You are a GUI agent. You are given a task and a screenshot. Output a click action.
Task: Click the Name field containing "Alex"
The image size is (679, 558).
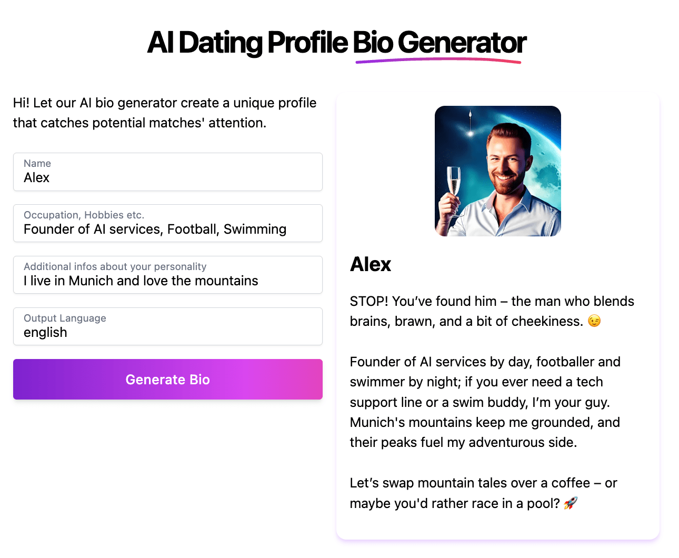[x=167, y=177]
